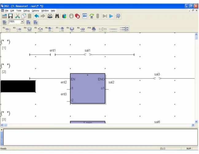Image resolution: width=199 pixels, height=154 pixels.
Task: Open the Window menu
Action: click(45, 11)
